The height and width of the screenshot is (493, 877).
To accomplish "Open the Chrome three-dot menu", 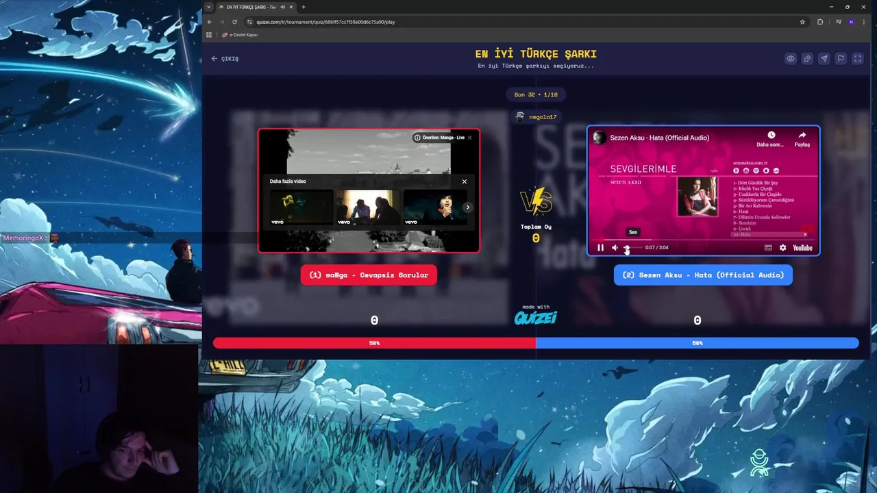I will click(865, 22).
